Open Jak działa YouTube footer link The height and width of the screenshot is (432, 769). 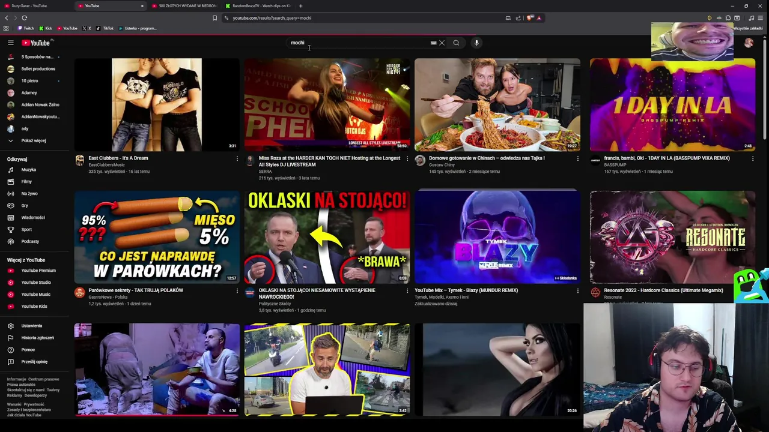tap(24, 415)
